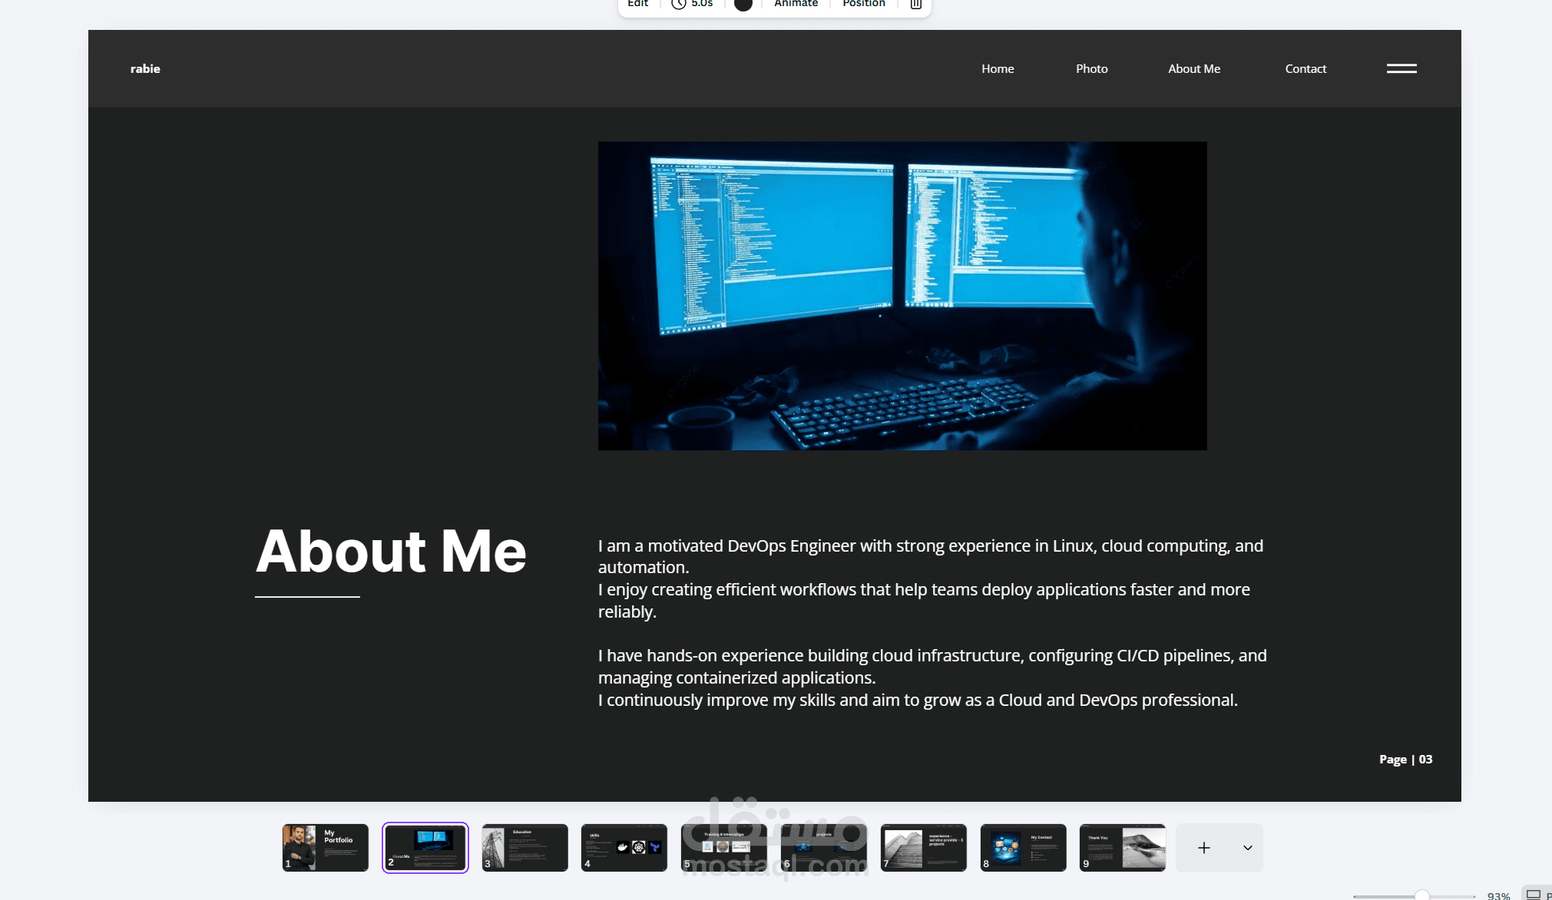
Task: Open the background color black swatch
Action: click(743, 5)
